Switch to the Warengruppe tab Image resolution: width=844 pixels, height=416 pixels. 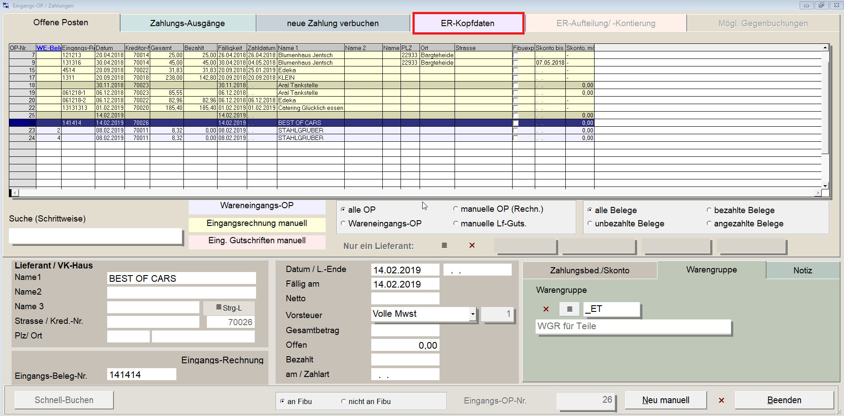[712, 270]
